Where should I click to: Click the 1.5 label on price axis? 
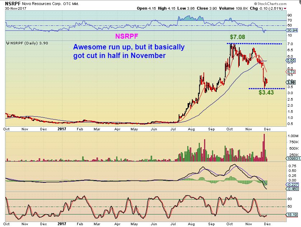point(291,112)
